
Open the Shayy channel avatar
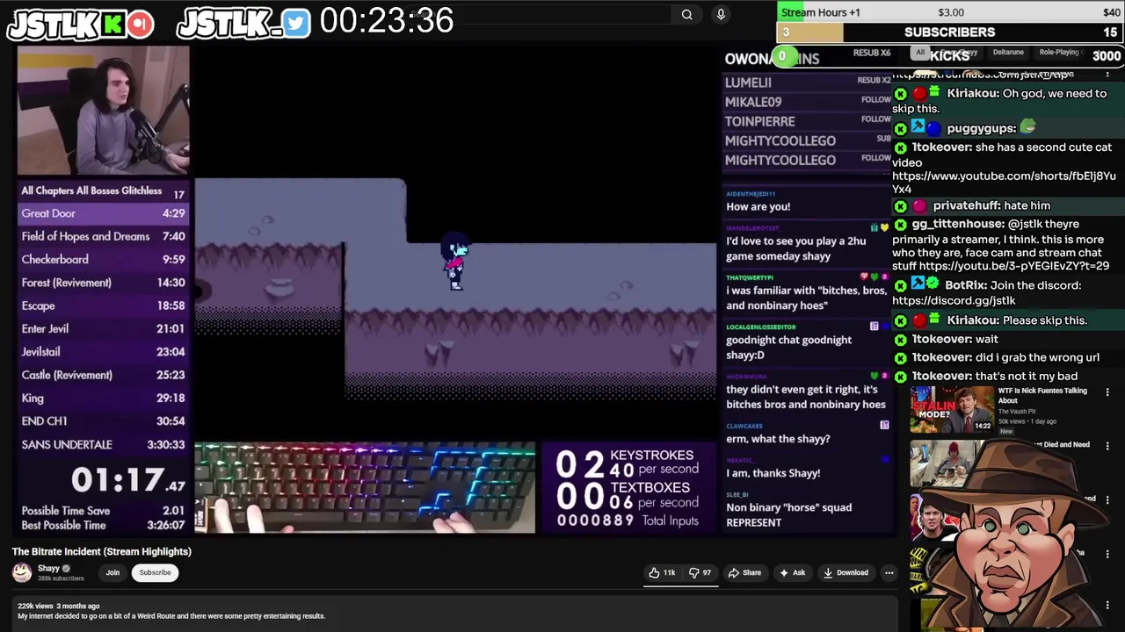tap(22, 572)
